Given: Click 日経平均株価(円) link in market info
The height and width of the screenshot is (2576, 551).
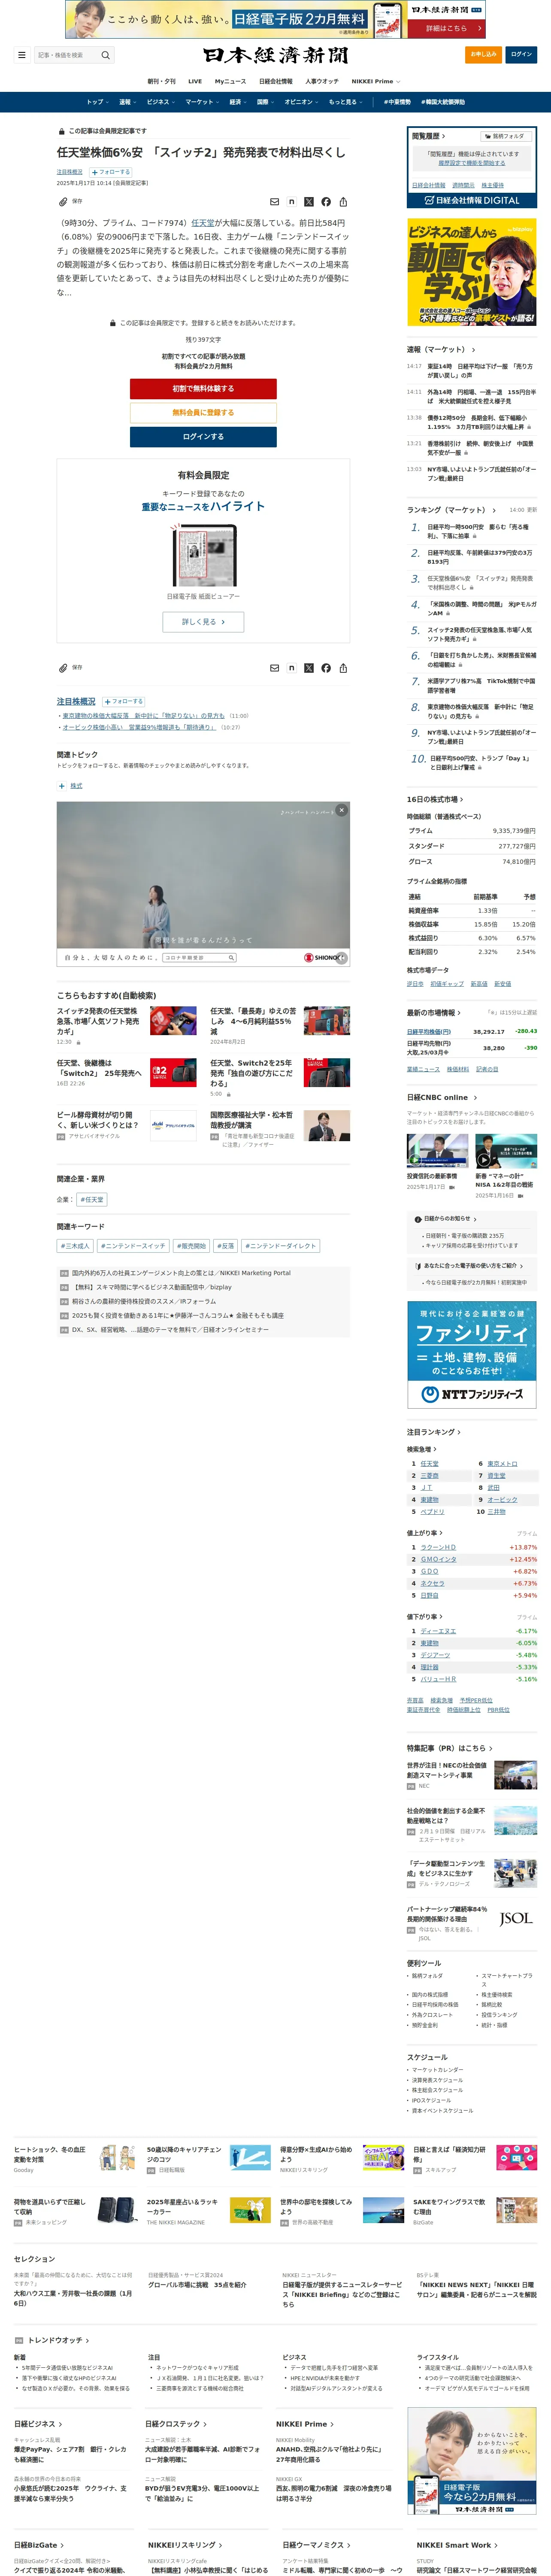Looking at the screenshot, I should [429, 1032].
